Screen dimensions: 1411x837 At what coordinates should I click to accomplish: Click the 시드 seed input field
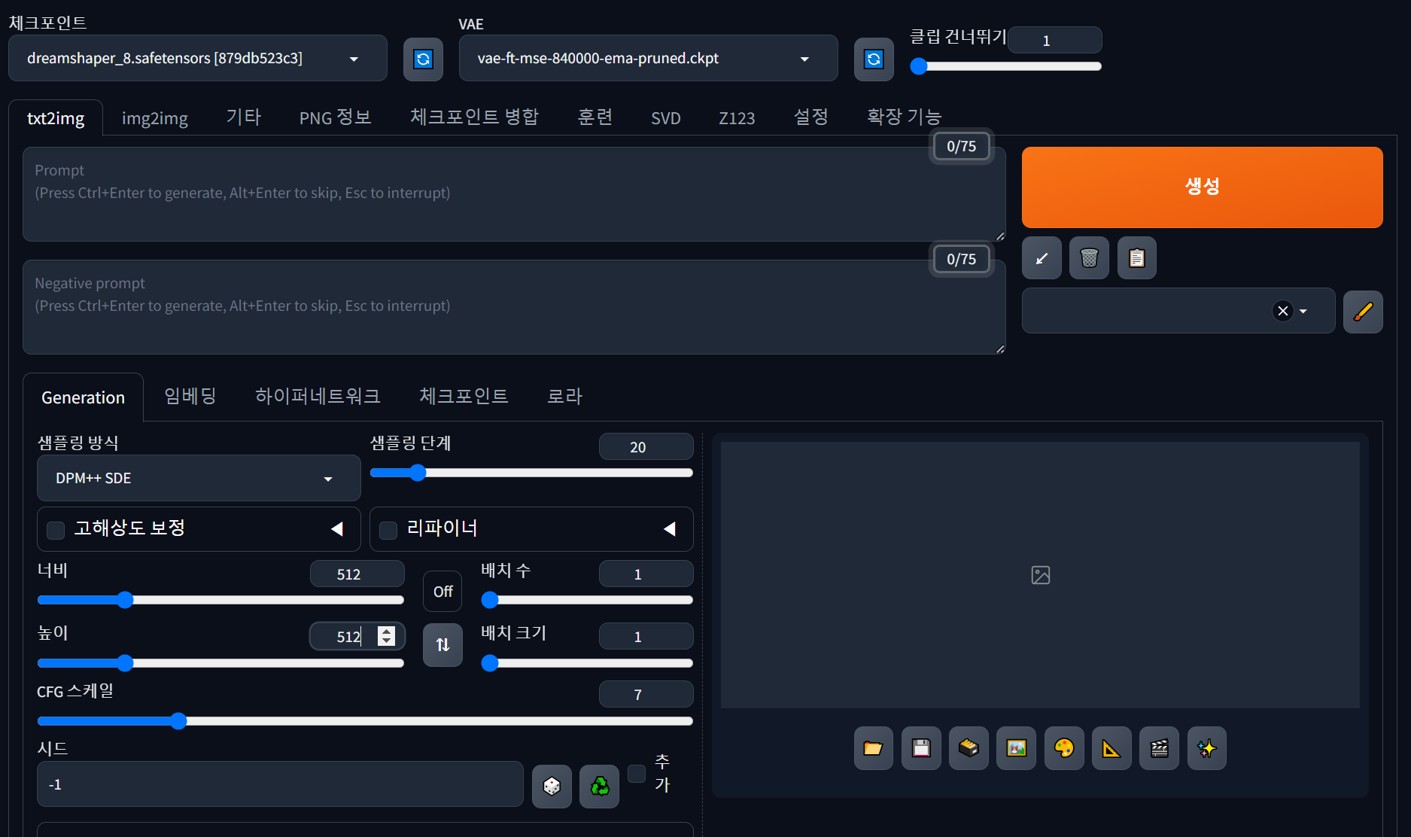(280, 784)
